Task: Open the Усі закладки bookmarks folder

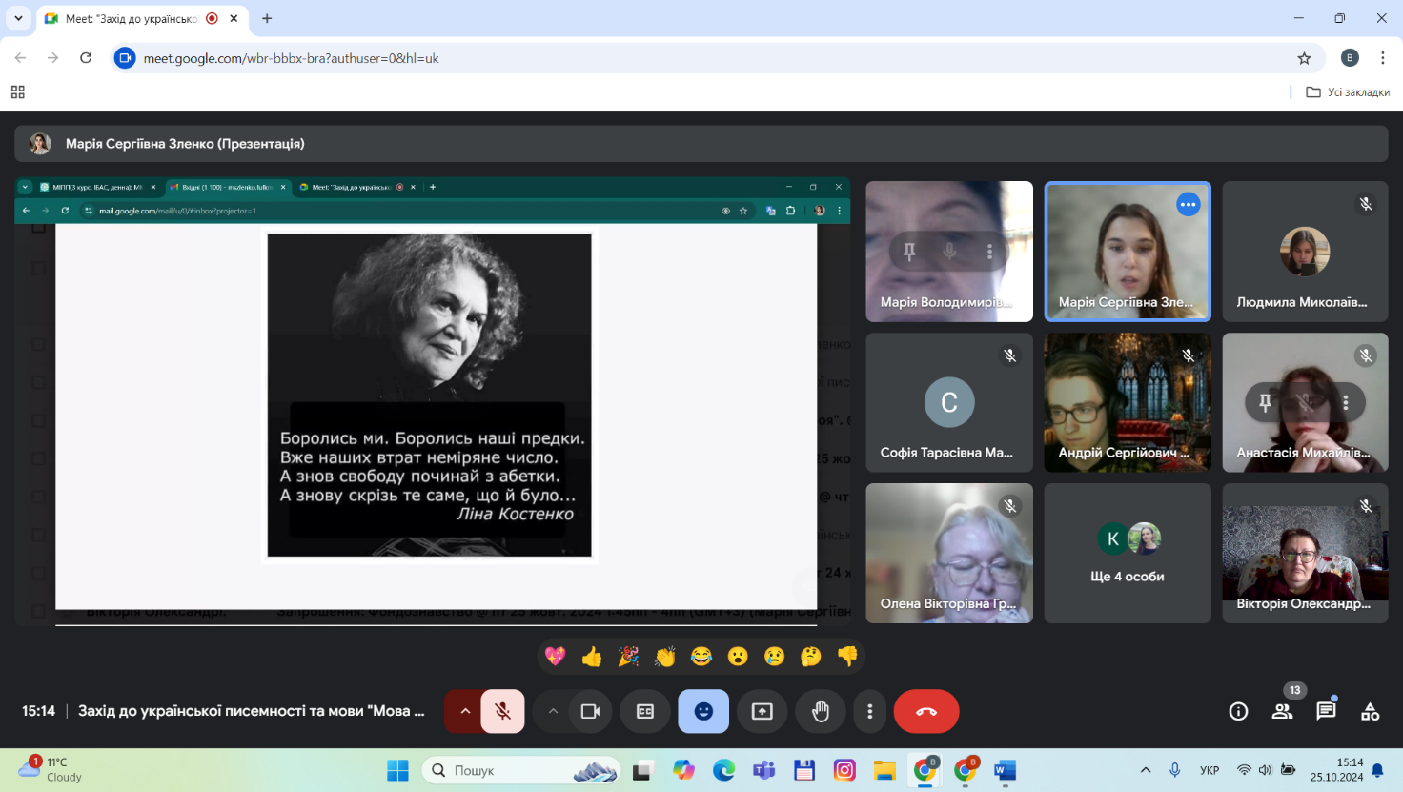Action: [1348, 92]
